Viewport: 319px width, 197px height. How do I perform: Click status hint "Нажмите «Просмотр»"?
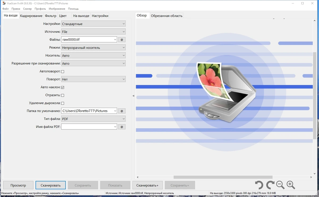click(40, 193)
